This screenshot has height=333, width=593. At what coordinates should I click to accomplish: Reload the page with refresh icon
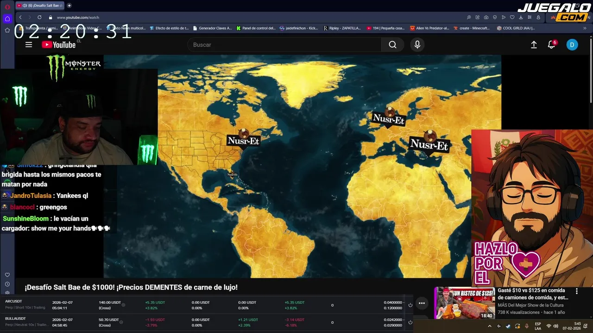(x=39, y=17)
